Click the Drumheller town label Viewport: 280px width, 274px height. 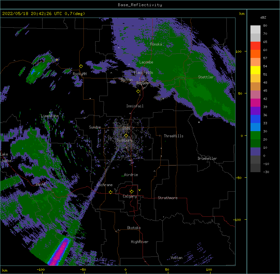tap(207, 158)
